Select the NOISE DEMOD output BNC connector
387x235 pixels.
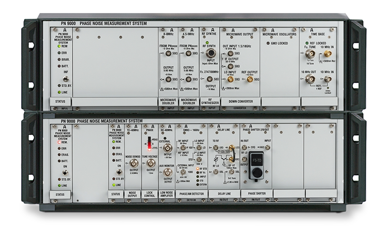point(134,163)
